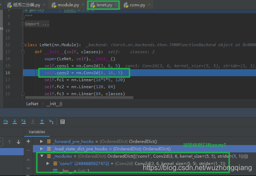Expand the _forward_pre_hooks variable
This screenshot has width=256, height=176.
coord(42,141)
